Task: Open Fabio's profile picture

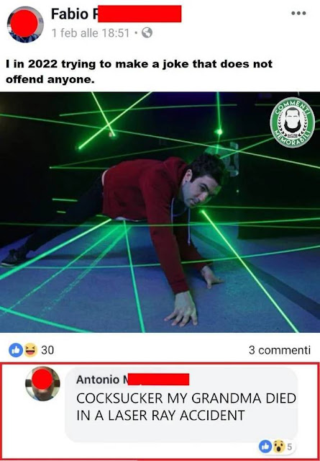Action: pyautogui.click(x=25, y=24)
